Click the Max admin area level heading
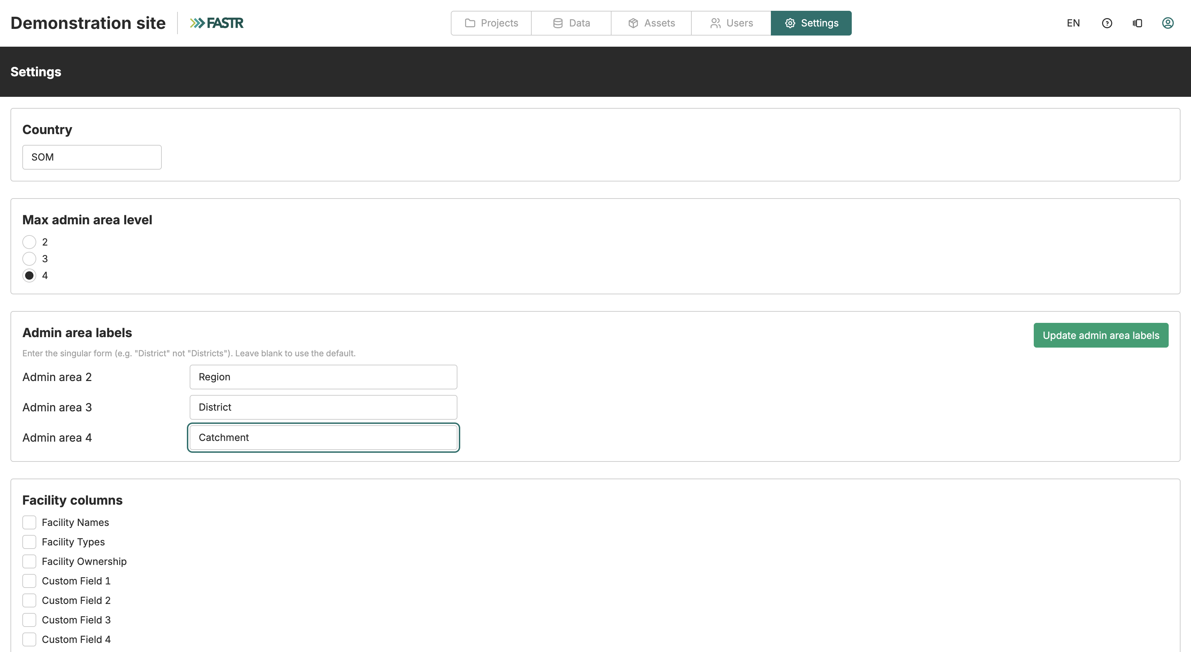The width and height of the screenshot is (1191, 652). point(88,220)
